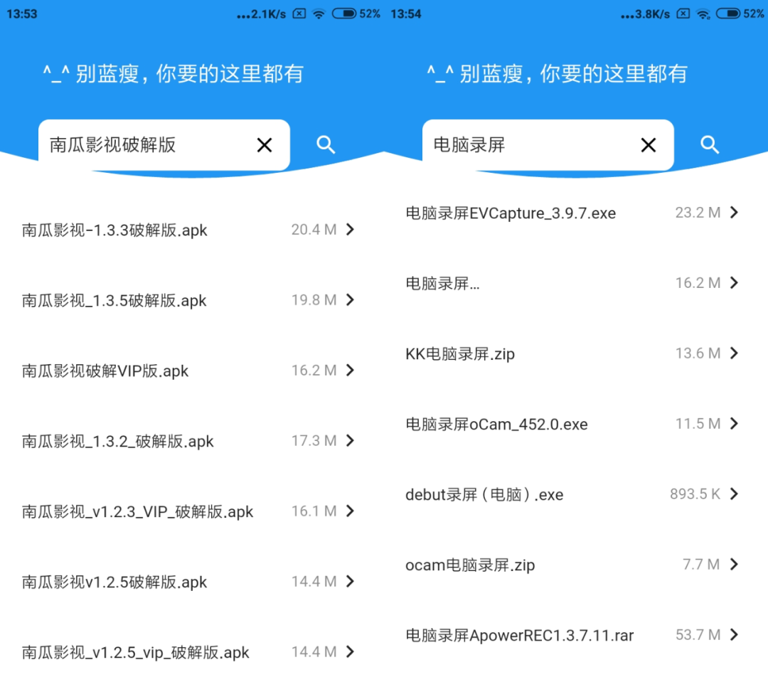Open chevron for 电脑录屏ApowerREC1.3.7.11.rar
The image size is (768, 682).
pos(734,635)
